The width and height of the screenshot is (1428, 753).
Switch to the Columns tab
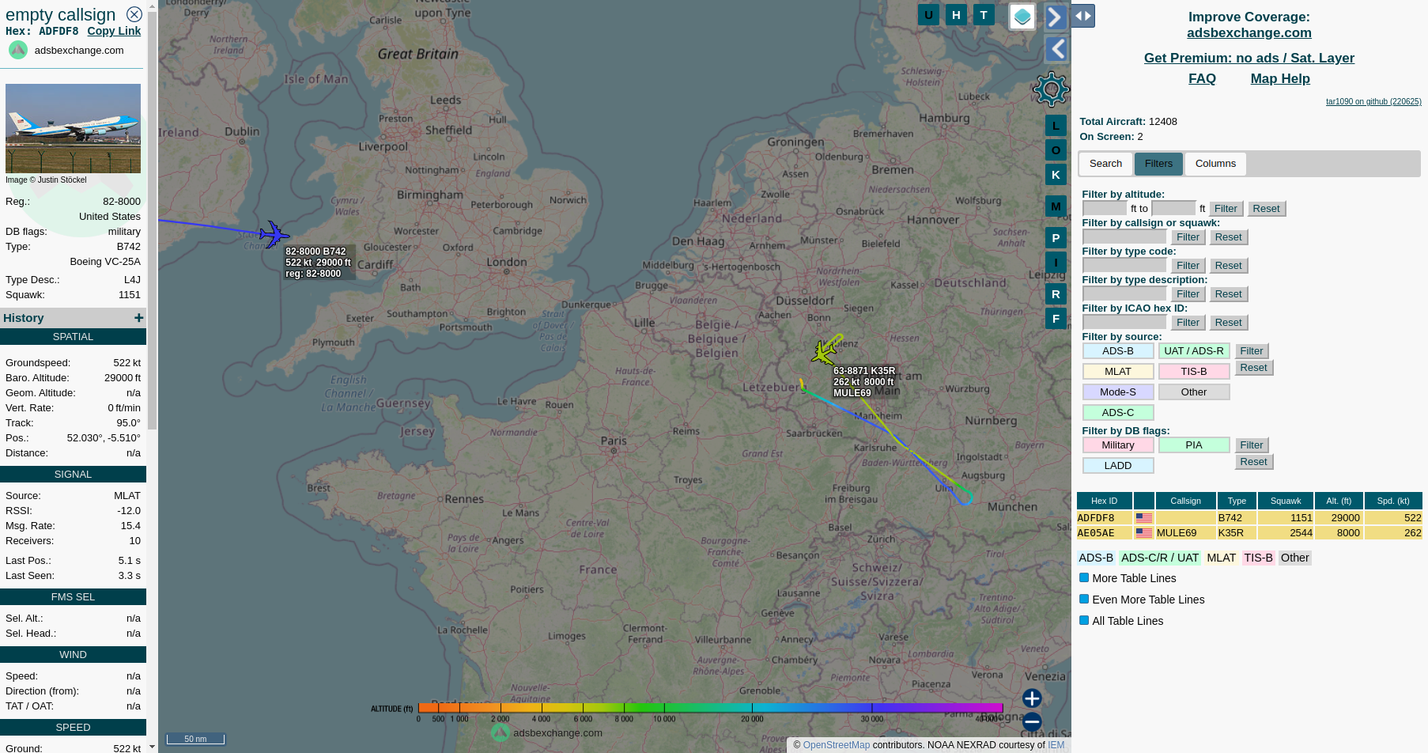coord(1215,164)
